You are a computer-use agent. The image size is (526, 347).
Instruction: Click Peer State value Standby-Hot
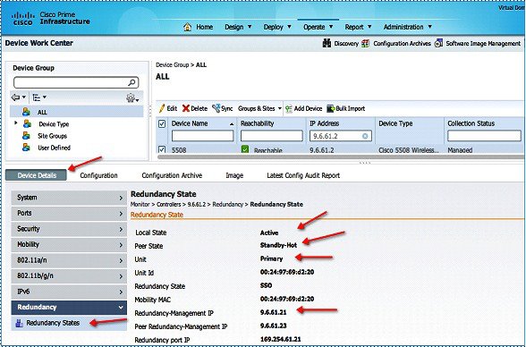coord(278,245)
